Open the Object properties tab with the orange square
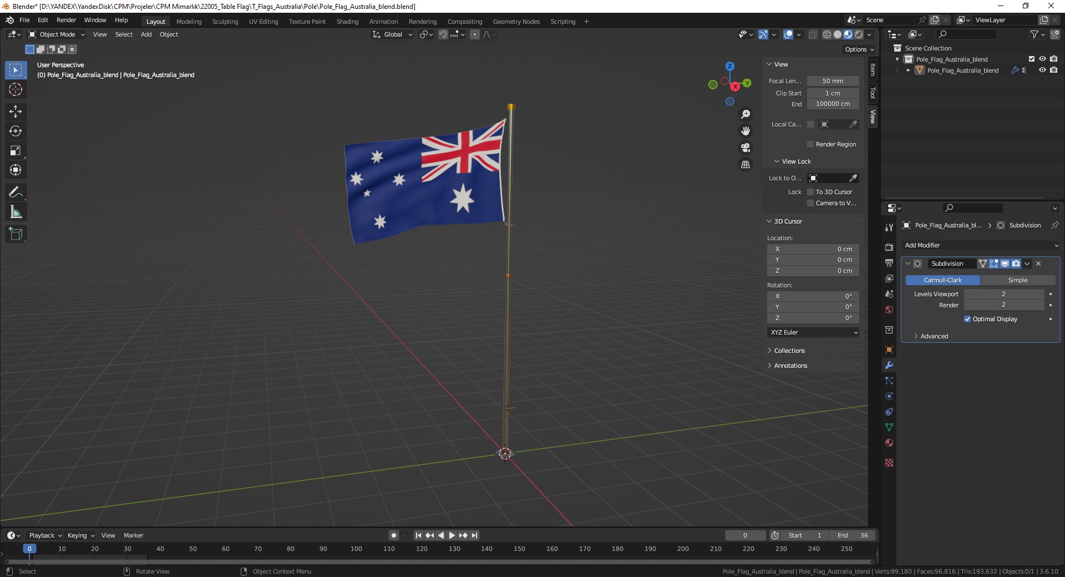1065x577 pixels. pos(889,350)
